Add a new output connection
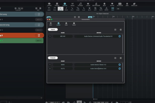This screenshot has height=103, width=155. pos(115,58)
